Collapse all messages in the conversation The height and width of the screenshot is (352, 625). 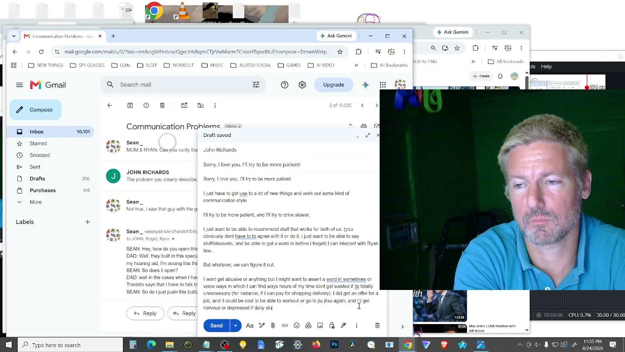coord(351,126)
